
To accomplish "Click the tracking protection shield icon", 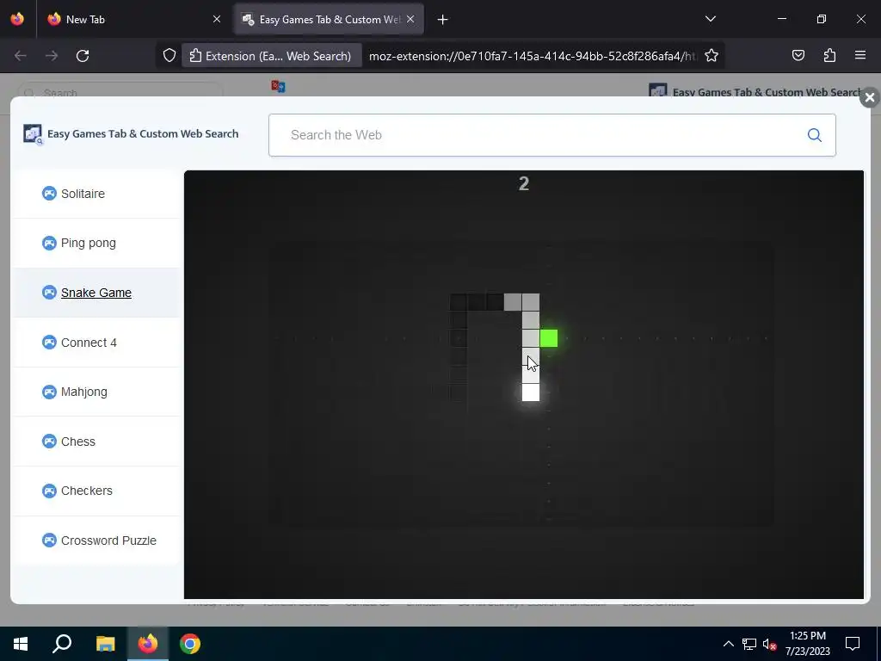I will point(169,56).
